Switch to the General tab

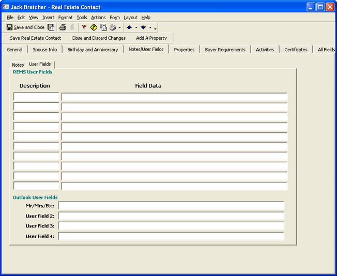click(14, 50)
